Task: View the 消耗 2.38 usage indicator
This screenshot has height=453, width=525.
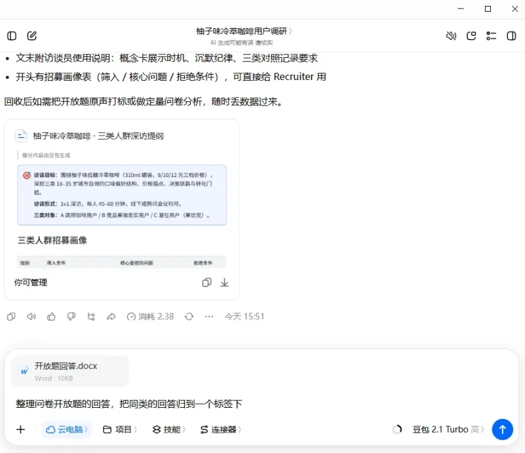Action: 150,317
